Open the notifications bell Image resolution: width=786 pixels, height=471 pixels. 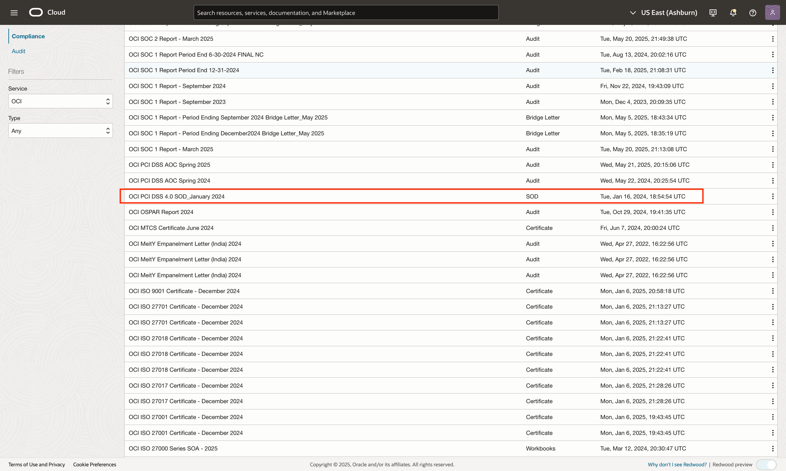(733, 13)
